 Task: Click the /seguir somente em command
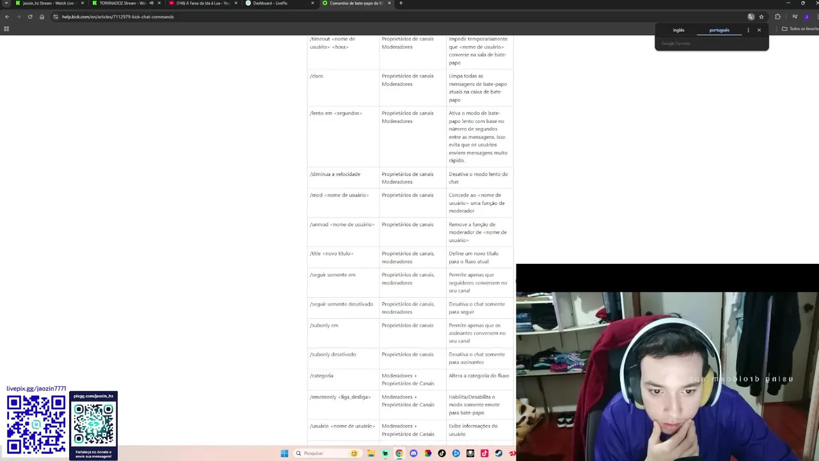click(x=333, y=275)
